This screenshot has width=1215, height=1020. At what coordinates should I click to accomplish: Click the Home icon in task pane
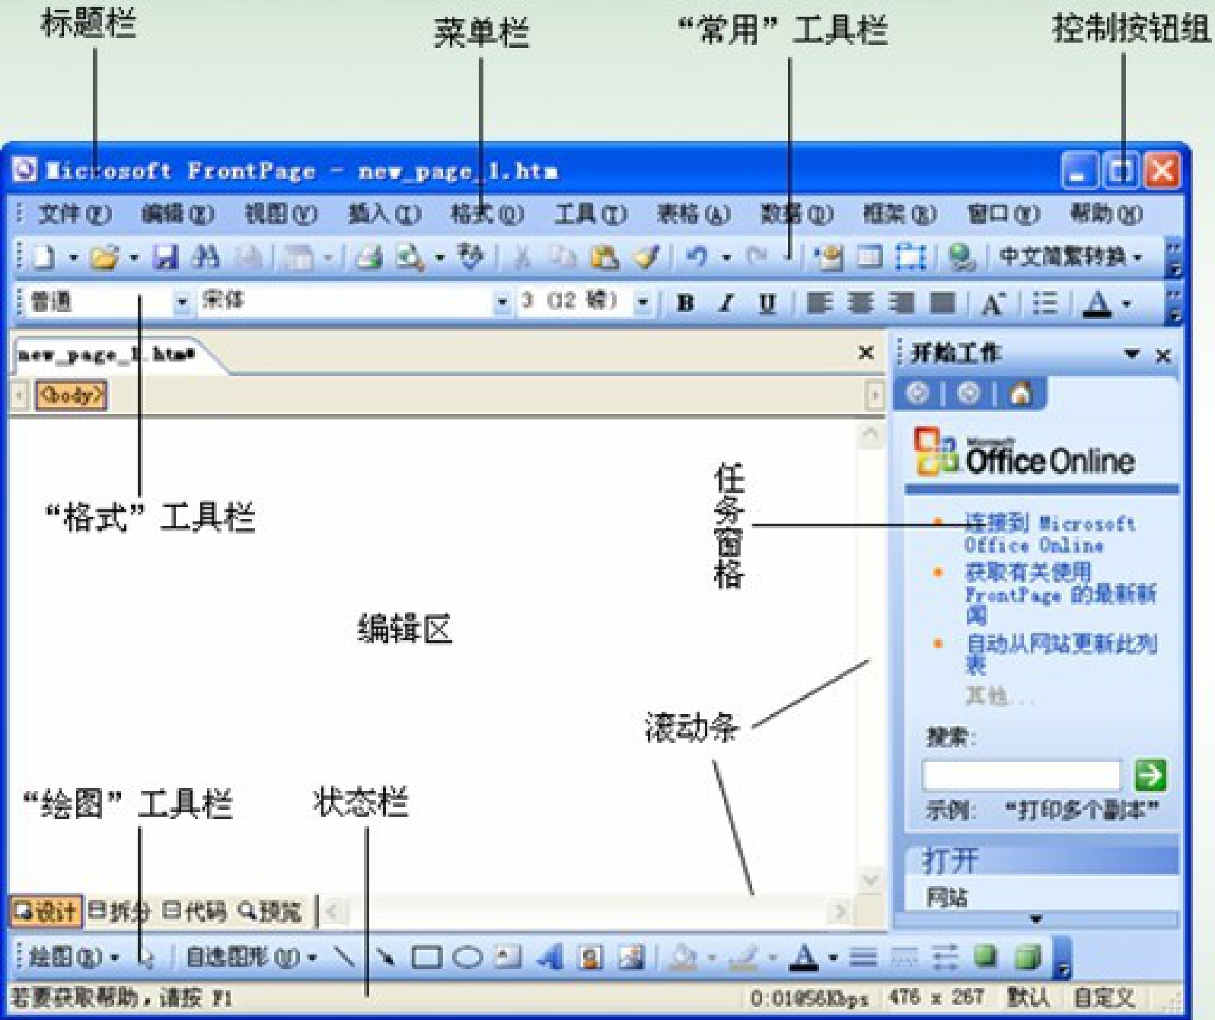[1020, 394]
